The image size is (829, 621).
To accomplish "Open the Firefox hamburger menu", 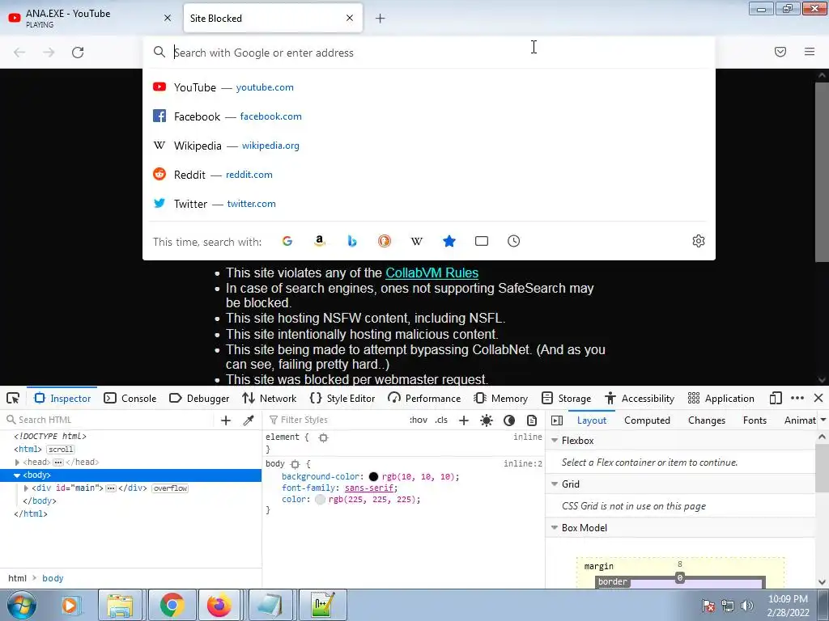I will [810, 52].
